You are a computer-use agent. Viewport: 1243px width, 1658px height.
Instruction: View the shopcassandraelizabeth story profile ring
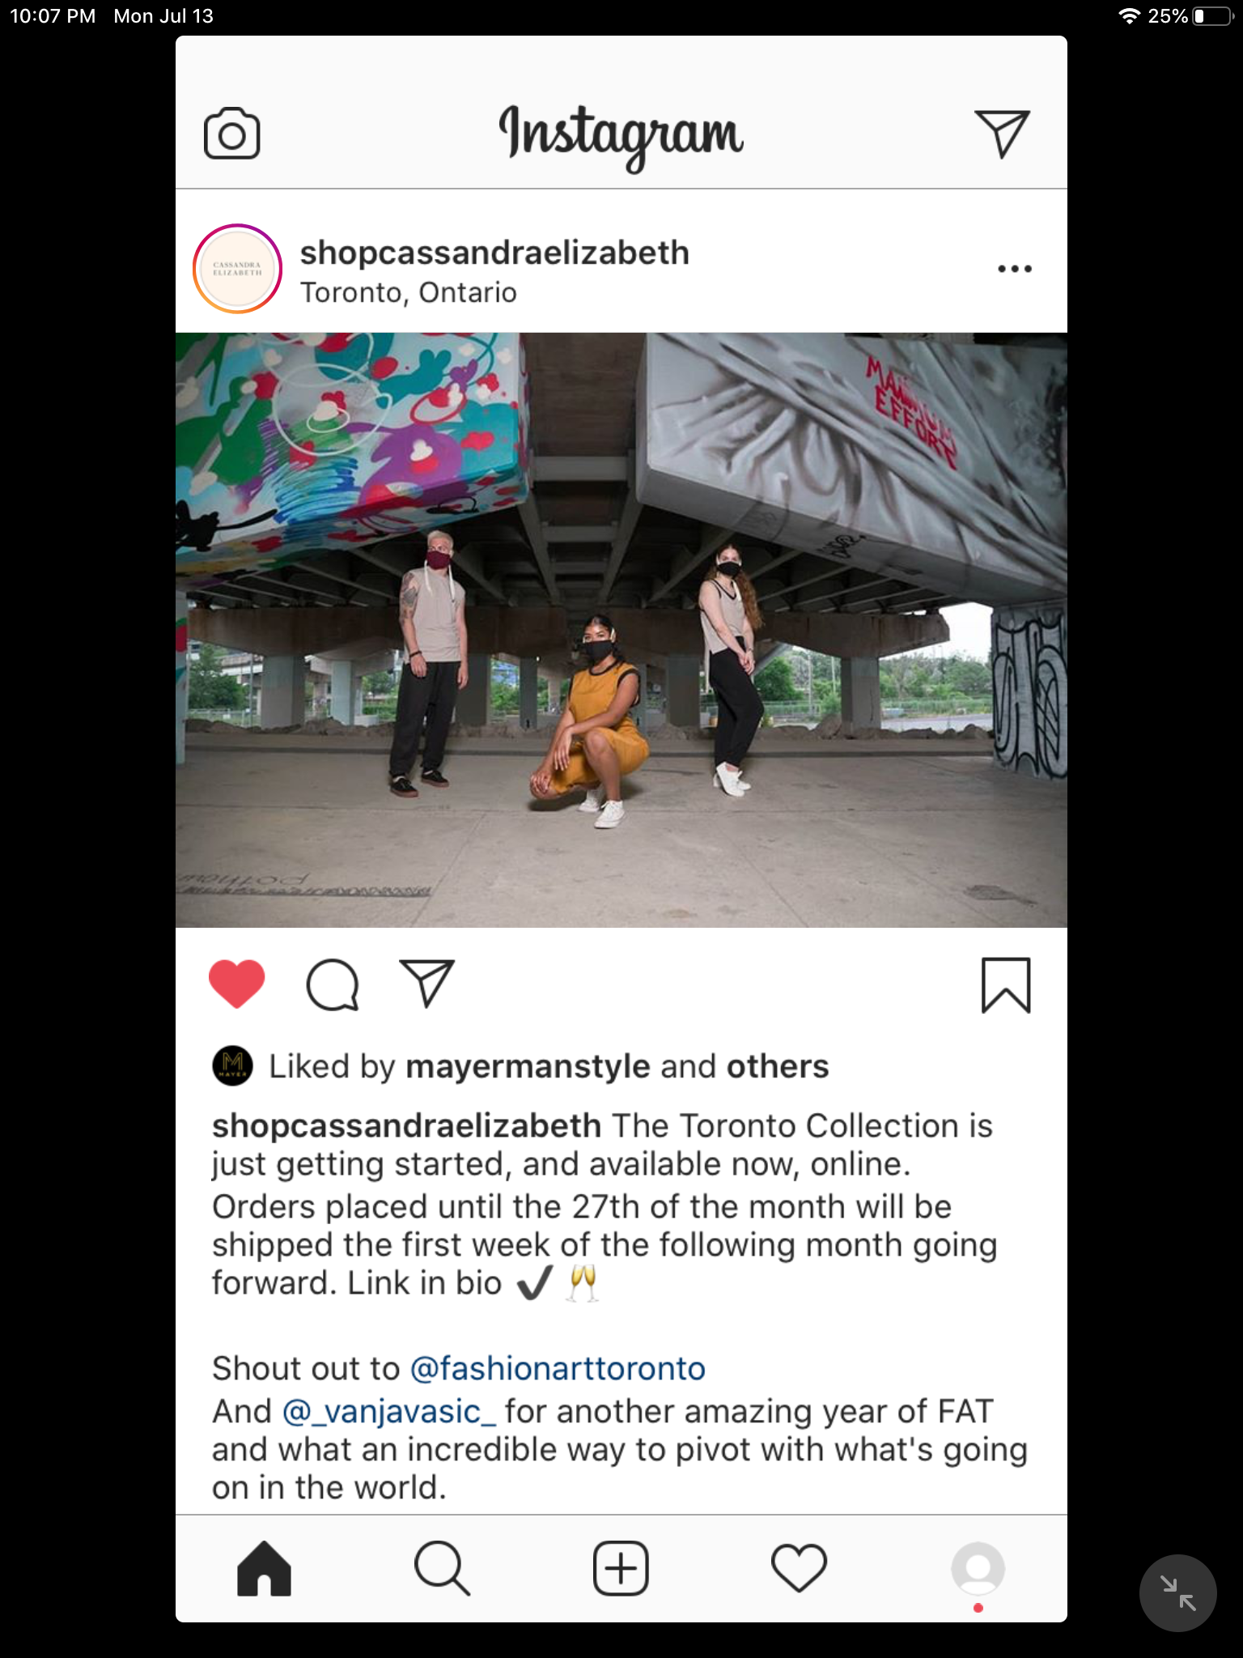point(237,269)
